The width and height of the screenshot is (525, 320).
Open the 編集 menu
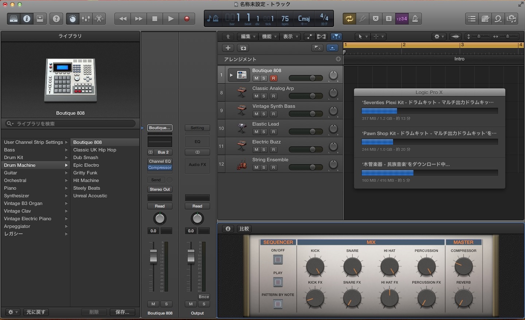tap(248, 36)
